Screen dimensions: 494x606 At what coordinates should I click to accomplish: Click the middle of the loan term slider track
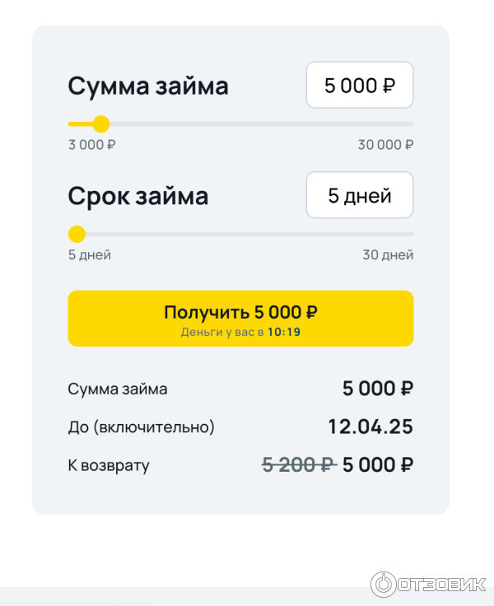pos(240,234)
